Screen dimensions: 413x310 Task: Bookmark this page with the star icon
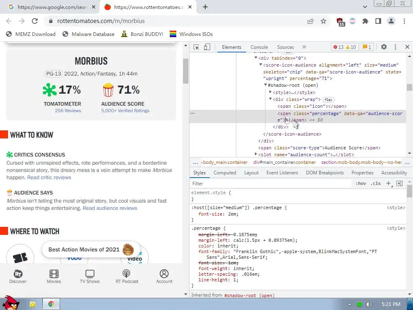click(x=323, y=21)
